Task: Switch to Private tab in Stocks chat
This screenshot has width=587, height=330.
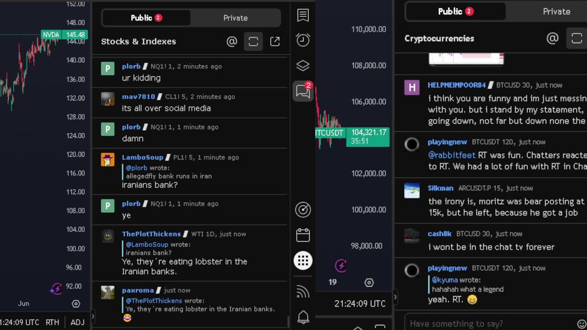Action: (235, 18)
